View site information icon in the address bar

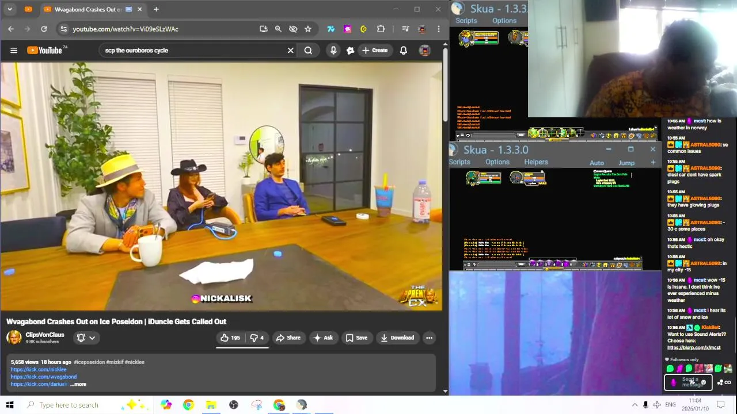63,29
